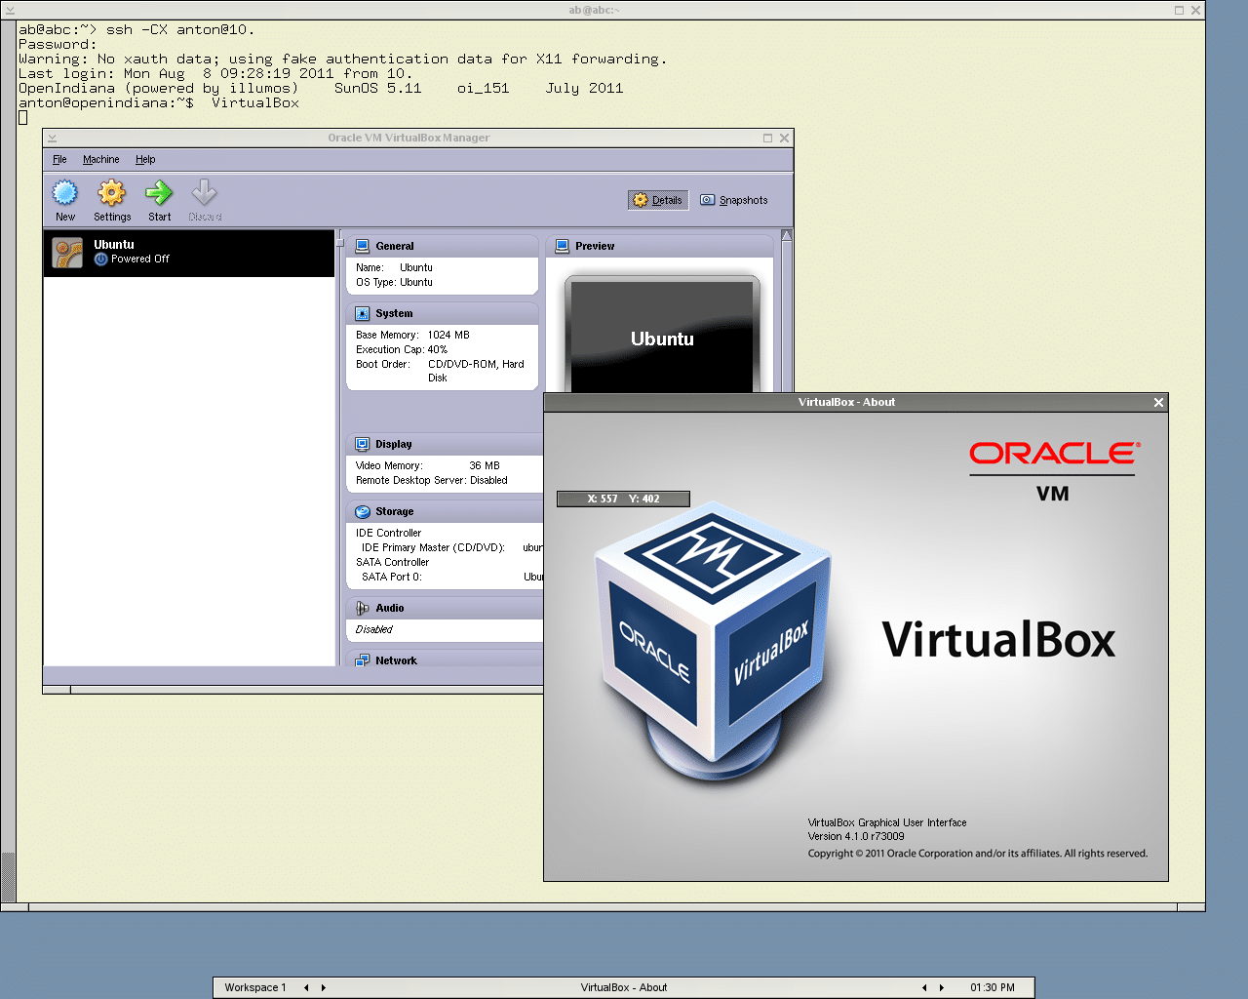Click the Display section header
The height and width of the screenshot is (999, 1248).
(x=394, y=444)
